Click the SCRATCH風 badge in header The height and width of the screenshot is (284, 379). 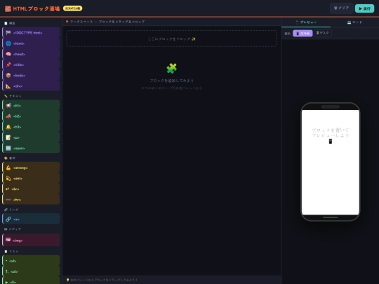(72, 8)
